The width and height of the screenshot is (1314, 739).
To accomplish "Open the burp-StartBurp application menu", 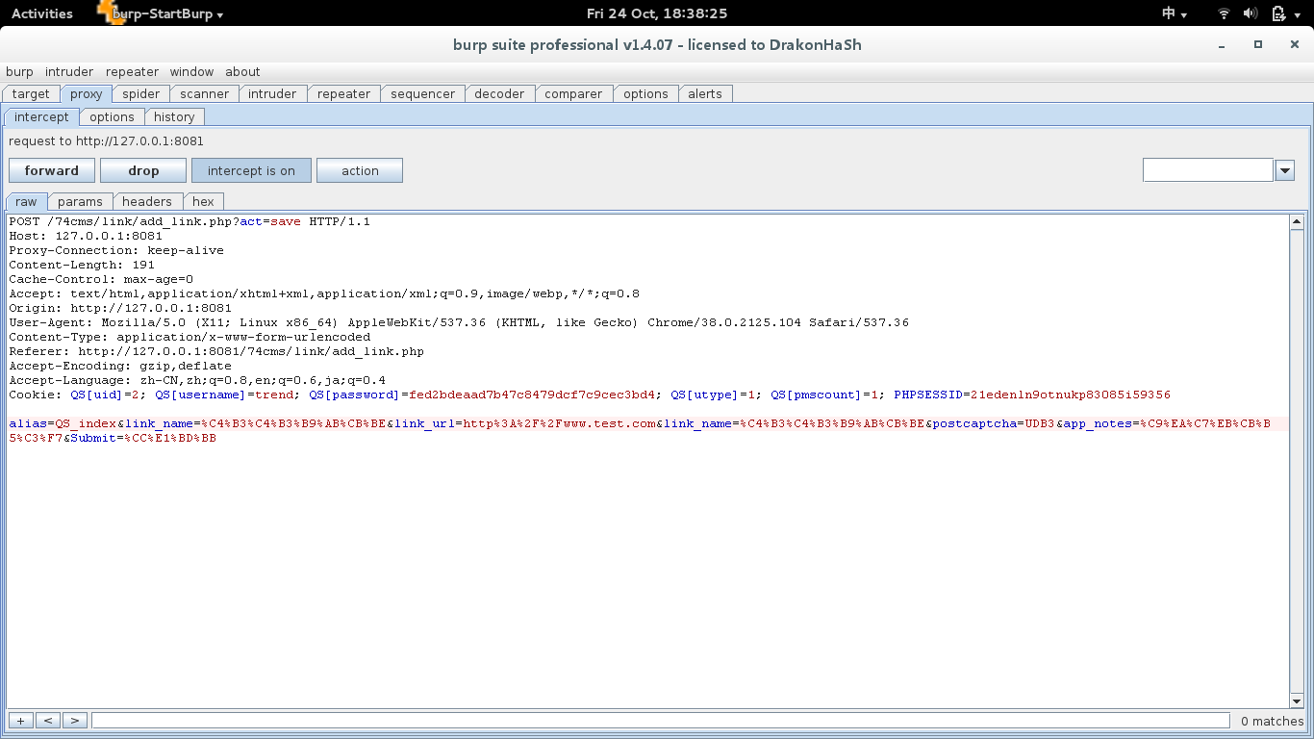I will [x=161, y=13].
